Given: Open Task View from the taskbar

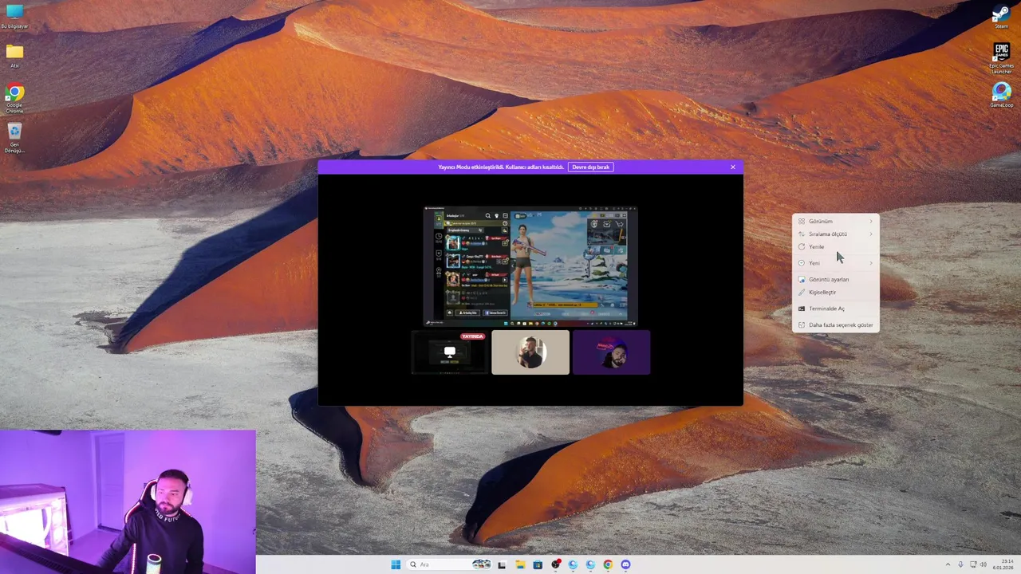Looking at the screenshot, I should 502,564.
